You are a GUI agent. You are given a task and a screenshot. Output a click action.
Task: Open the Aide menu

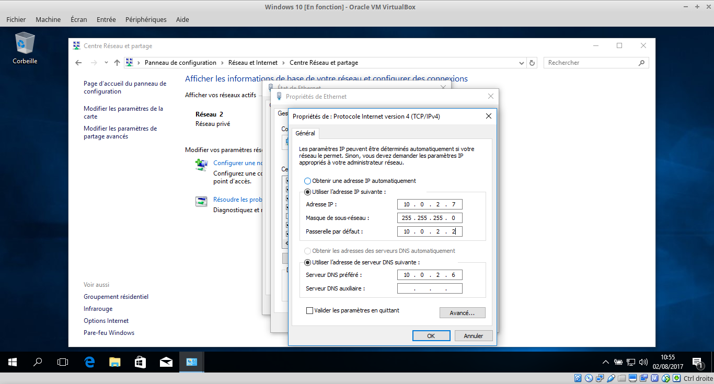point(182,19)
